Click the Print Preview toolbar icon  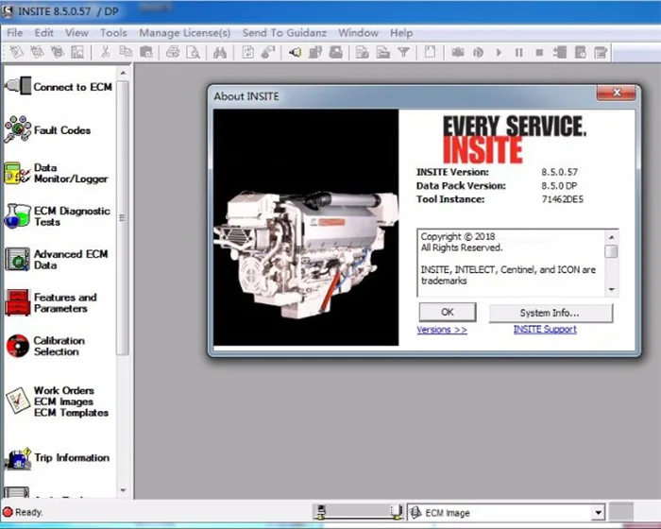point(193,52)
